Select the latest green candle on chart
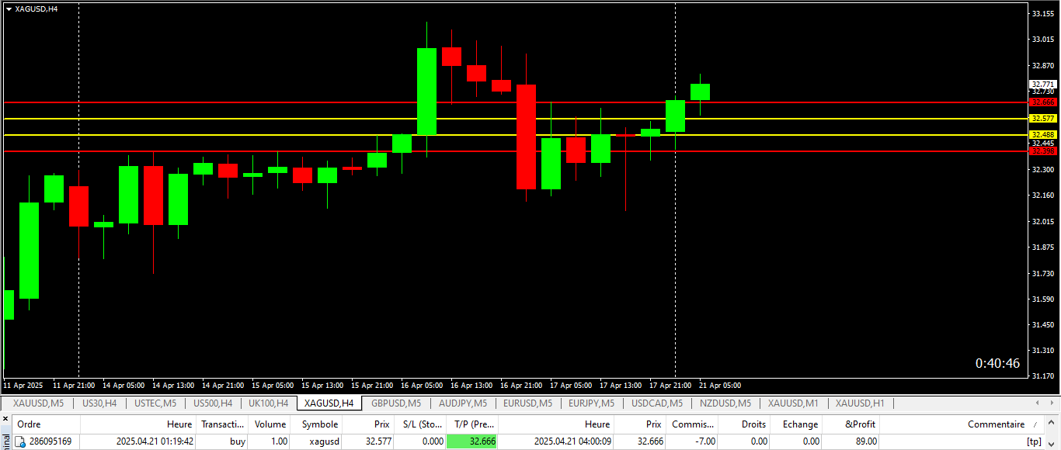1061x450 pixels. coord(701,92)
